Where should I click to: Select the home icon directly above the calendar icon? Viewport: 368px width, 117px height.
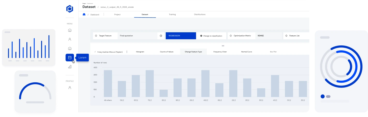[70, 49]
